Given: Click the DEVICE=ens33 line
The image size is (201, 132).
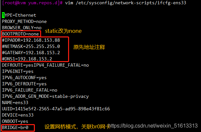Looking at the screenshot, I should (18, 115).
